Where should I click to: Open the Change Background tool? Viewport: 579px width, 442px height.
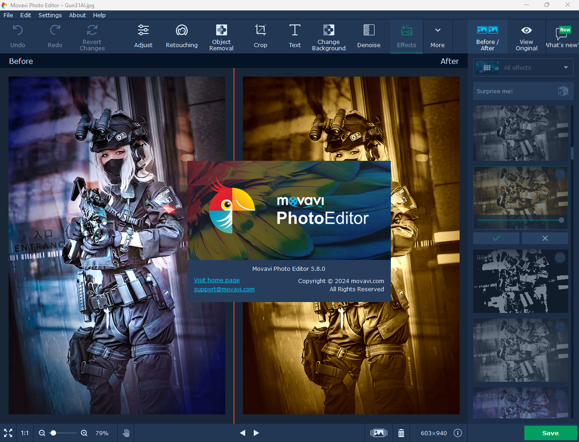tap(328, 36)
